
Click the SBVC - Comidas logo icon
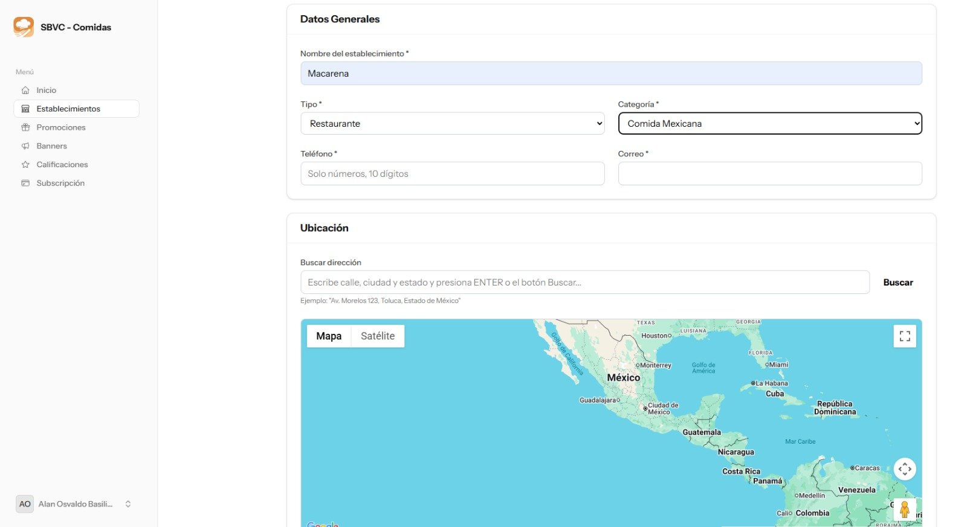click(24, 27)
